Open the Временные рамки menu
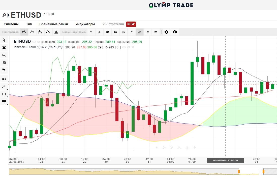The image size is (277, 176). pyautogui.click(x=53, y=24)
